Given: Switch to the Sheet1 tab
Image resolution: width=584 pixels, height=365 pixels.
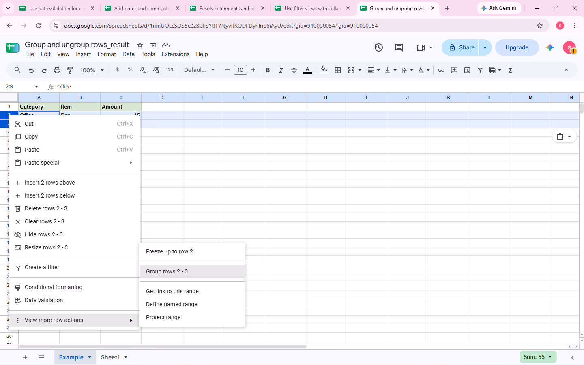Looking at the screenshot, I should click(110, 357).
